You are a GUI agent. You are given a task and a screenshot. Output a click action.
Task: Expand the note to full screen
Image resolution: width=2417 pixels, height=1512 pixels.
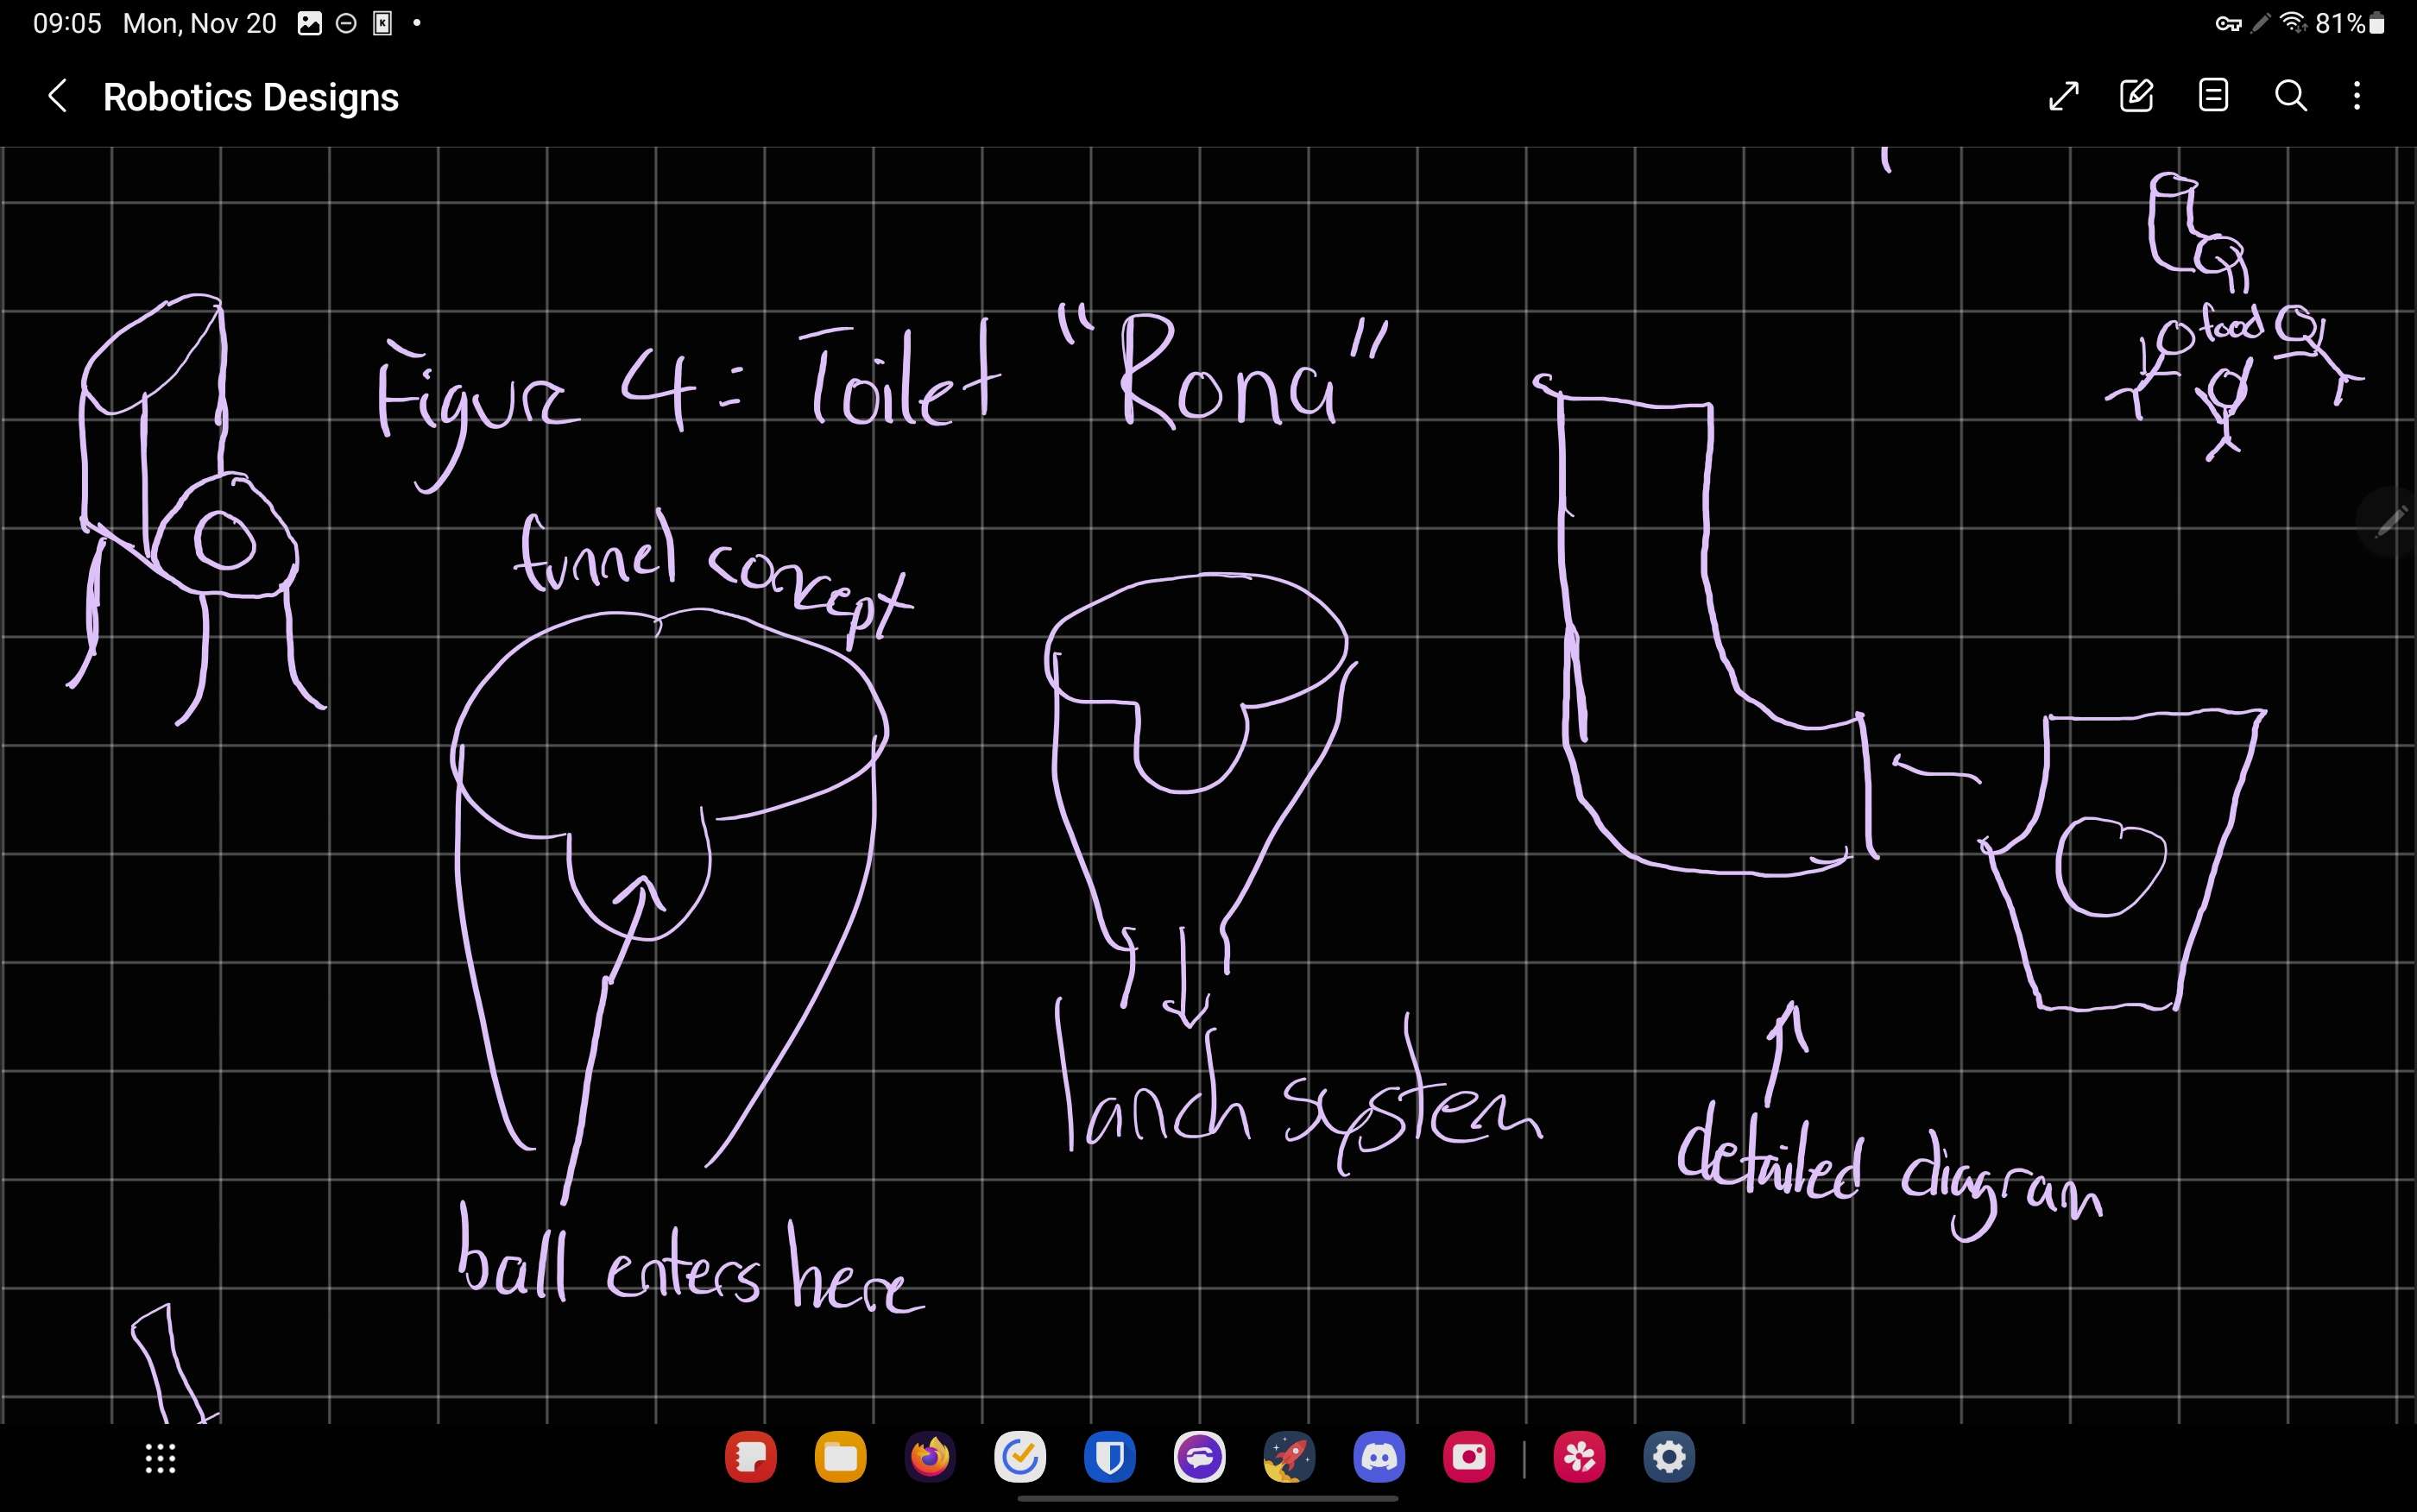click(2064, 96)
